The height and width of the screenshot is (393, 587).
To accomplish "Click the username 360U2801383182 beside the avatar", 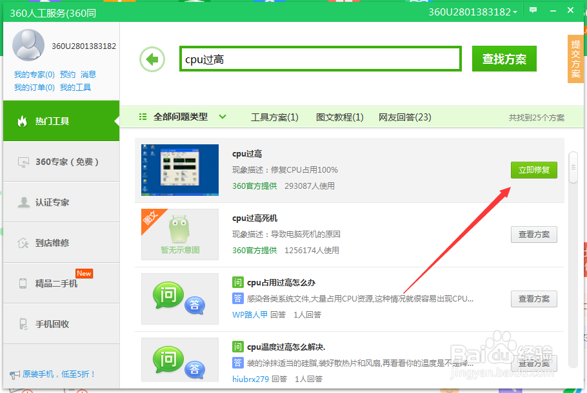I will [84, 46].
